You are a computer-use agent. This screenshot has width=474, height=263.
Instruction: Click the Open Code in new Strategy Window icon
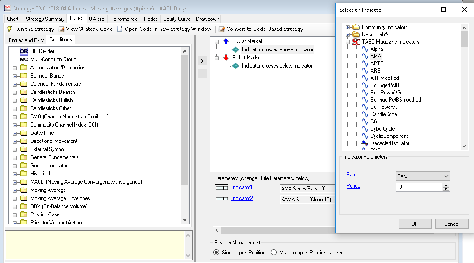[120, 29]
